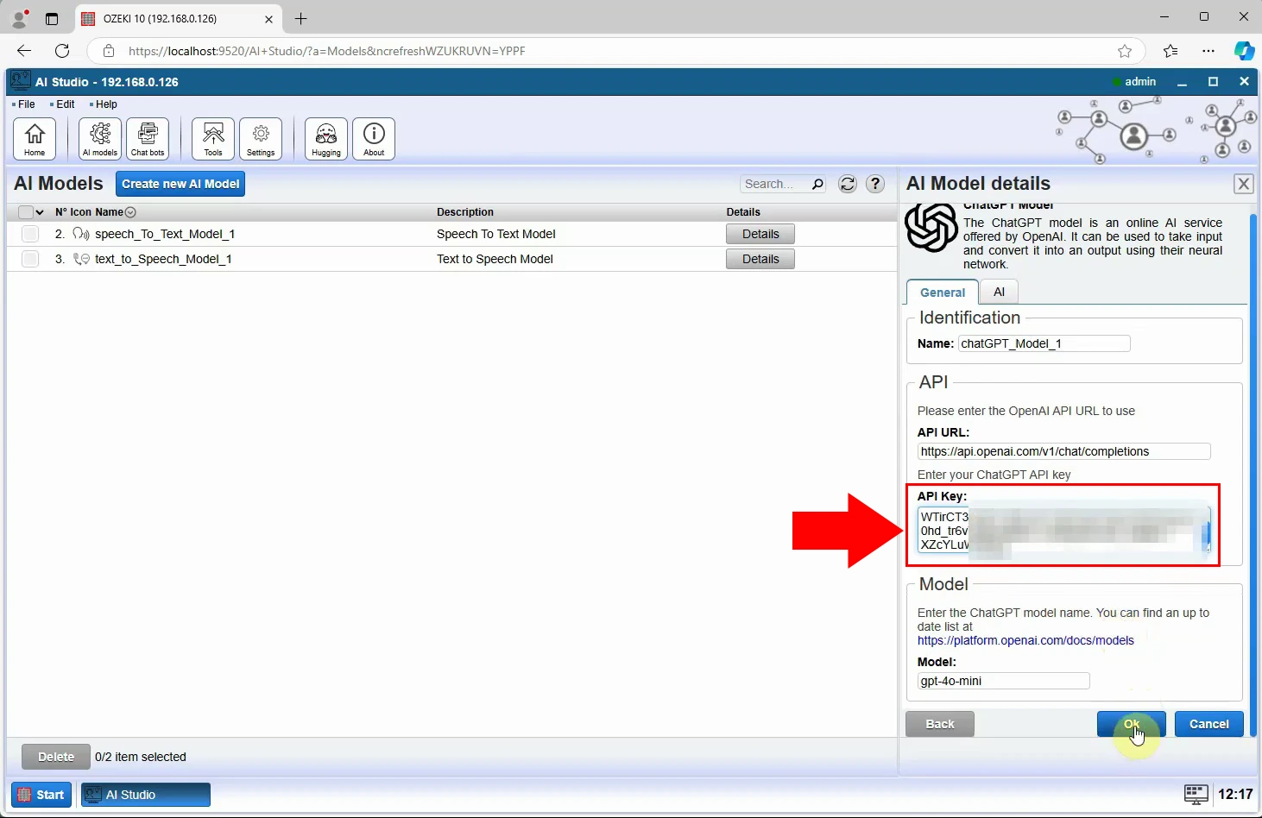
Task: Check the speech_To_Text_Model_1 row checkbox
Action: 30,234
